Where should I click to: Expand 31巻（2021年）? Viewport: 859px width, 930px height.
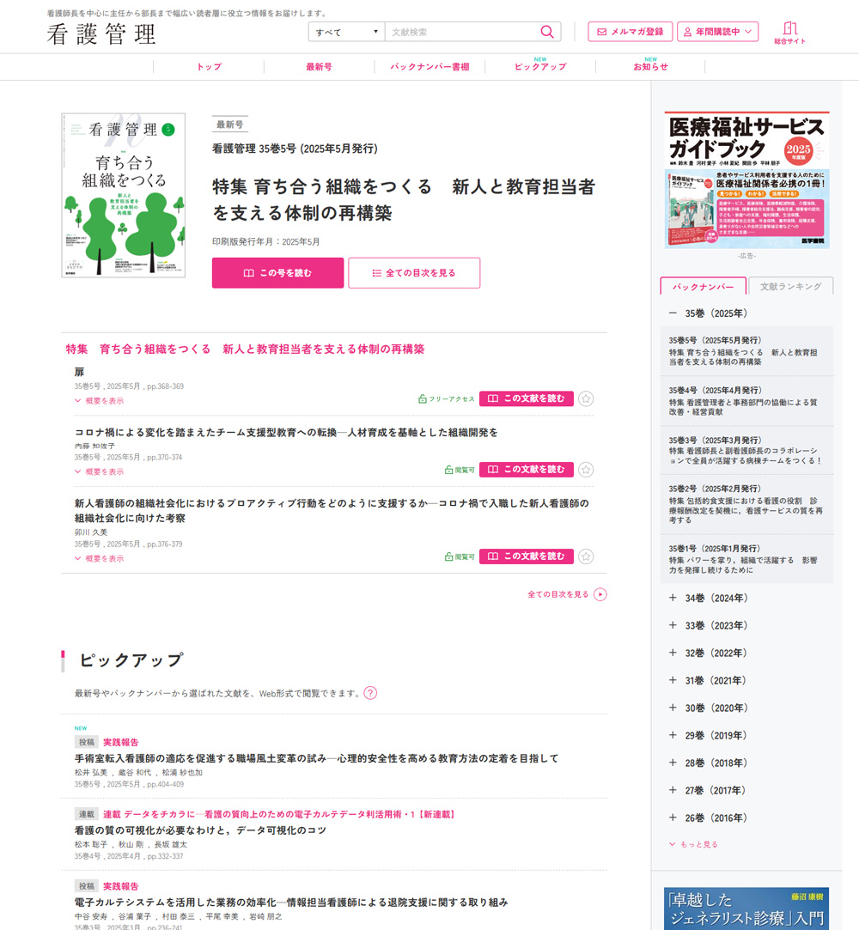click(x=672, y=680)
